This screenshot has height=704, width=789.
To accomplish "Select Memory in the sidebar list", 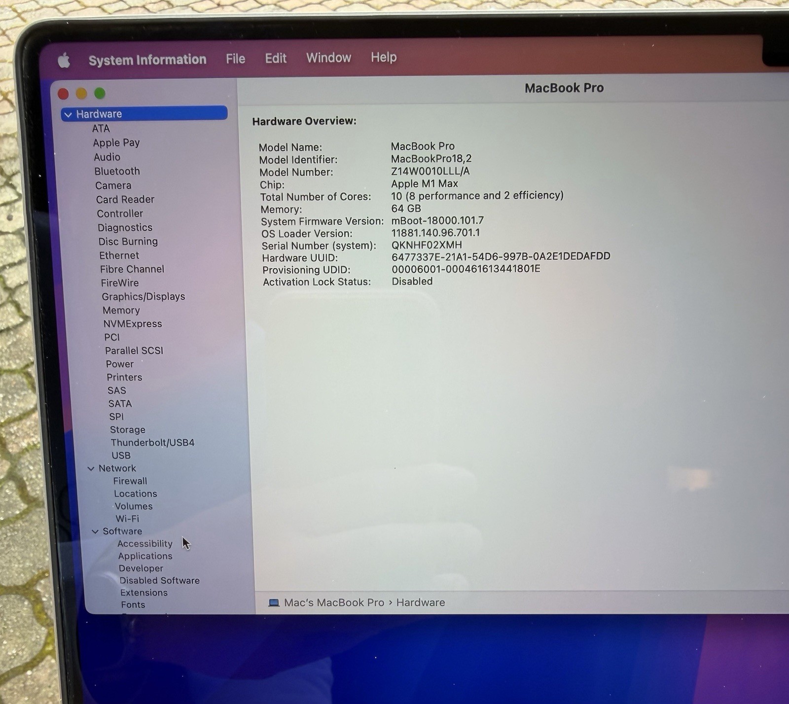I will click(x=121, y=311).
